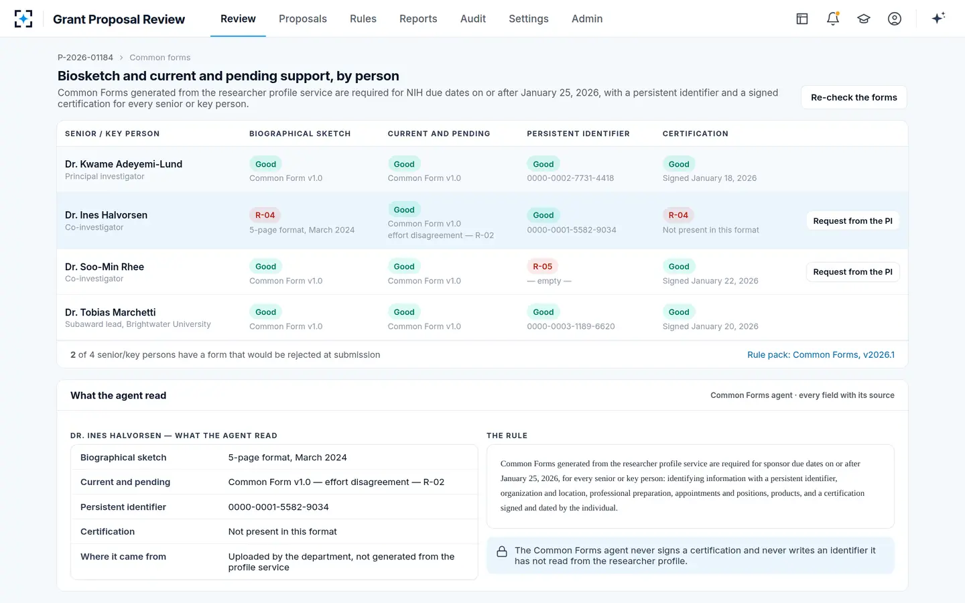Click the Grant Proposal Review logo icon
Image resolution: width=965 pixels, height=603 pixels.
[x=23, y=19]
